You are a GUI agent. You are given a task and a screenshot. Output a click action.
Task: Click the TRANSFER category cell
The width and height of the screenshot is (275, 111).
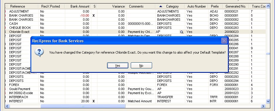click(165, 97)
